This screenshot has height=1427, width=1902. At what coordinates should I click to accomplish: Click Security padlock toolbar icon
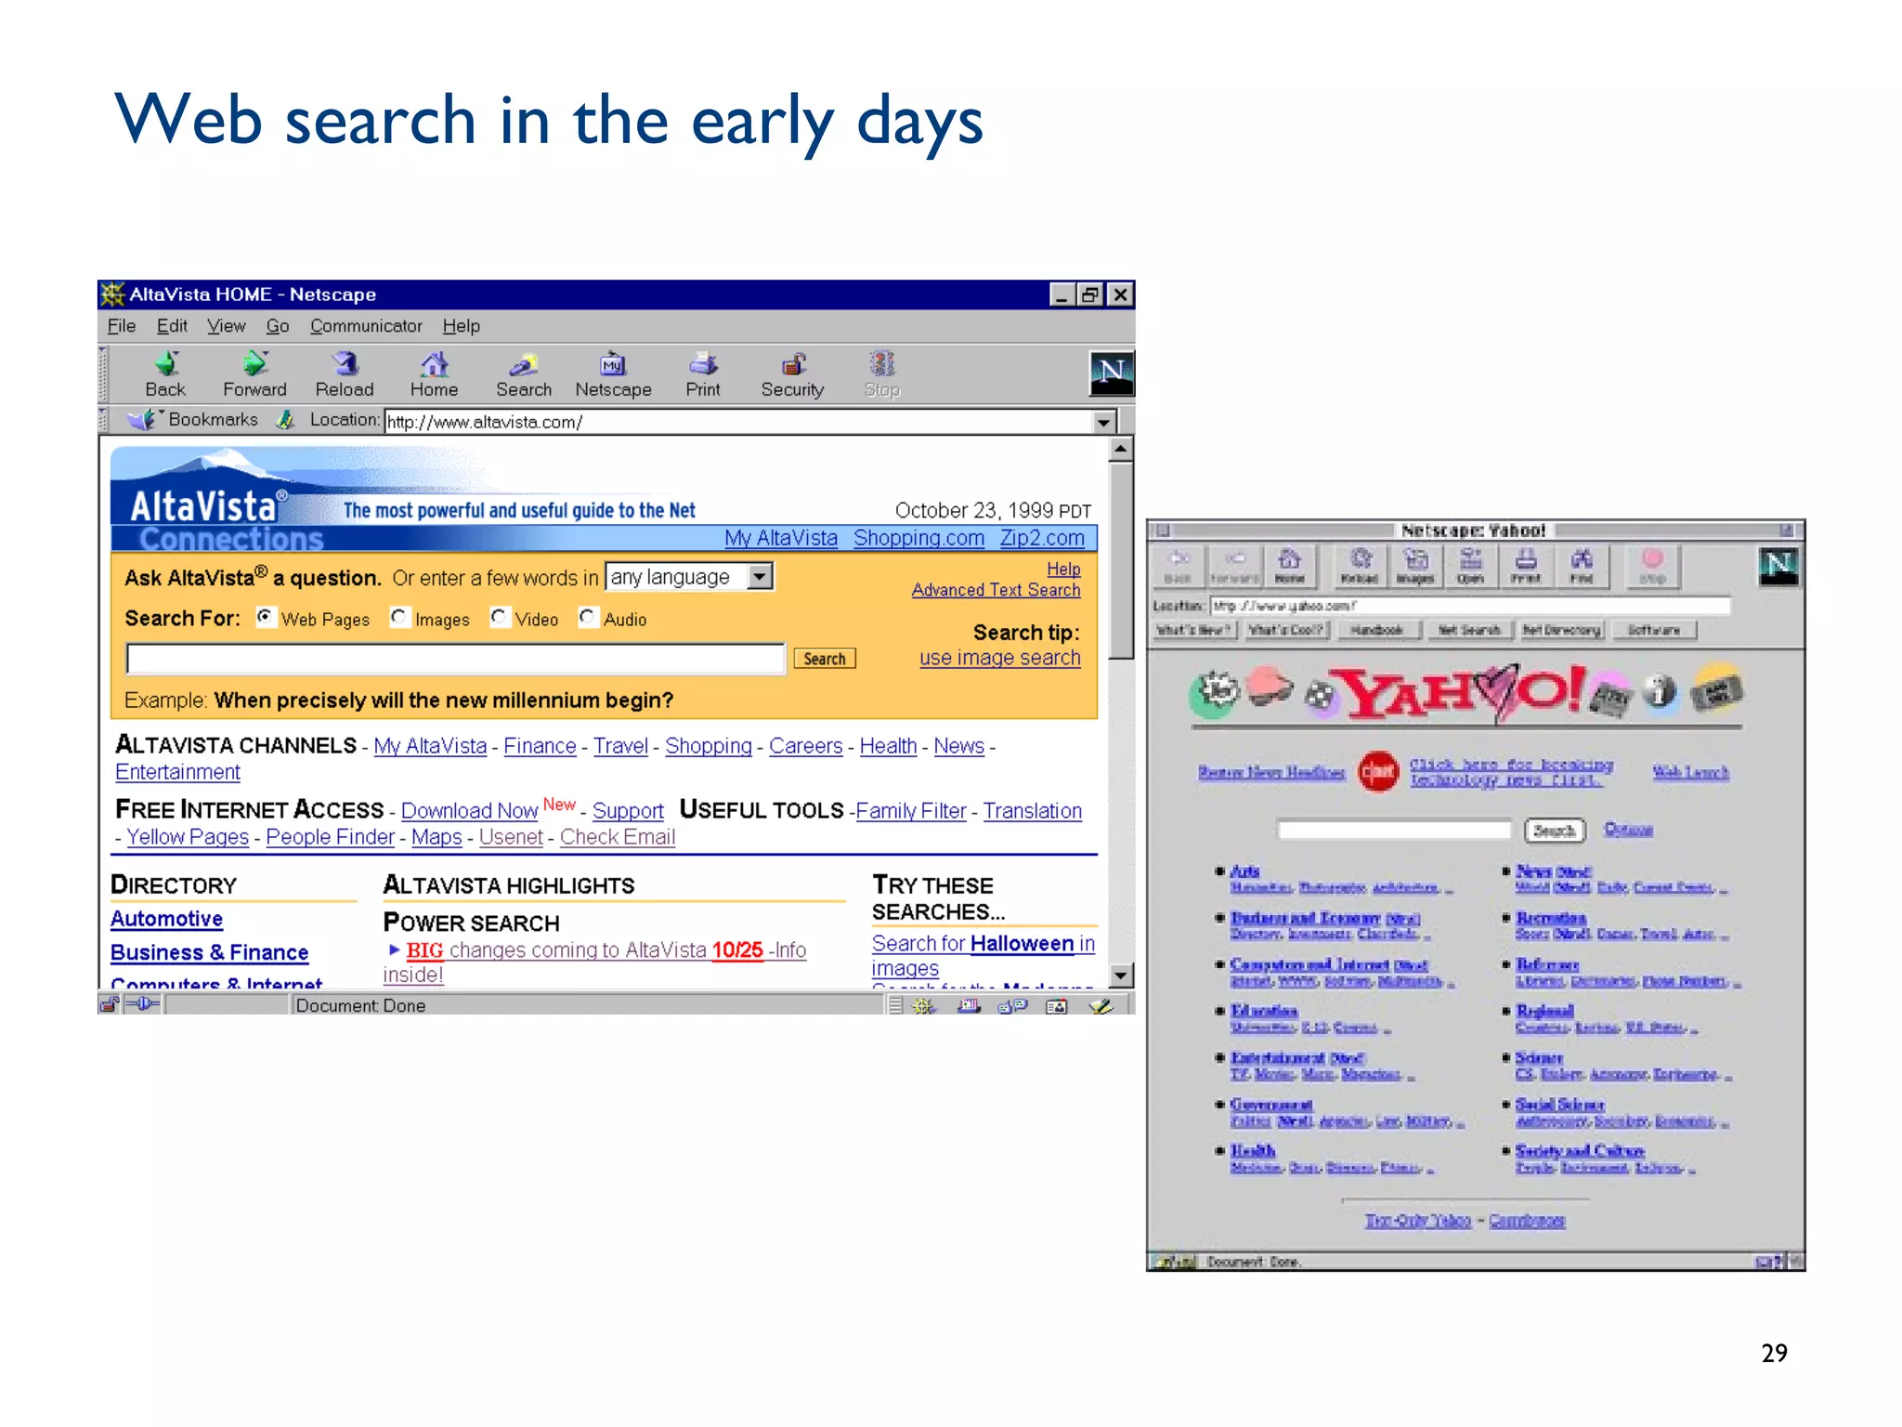point(792,374)
